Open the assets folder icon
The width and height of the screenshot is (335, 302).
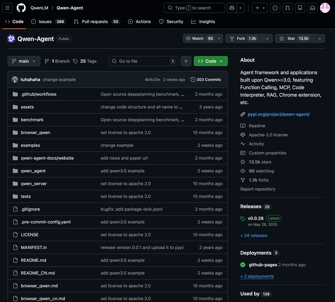click(15, 107)
